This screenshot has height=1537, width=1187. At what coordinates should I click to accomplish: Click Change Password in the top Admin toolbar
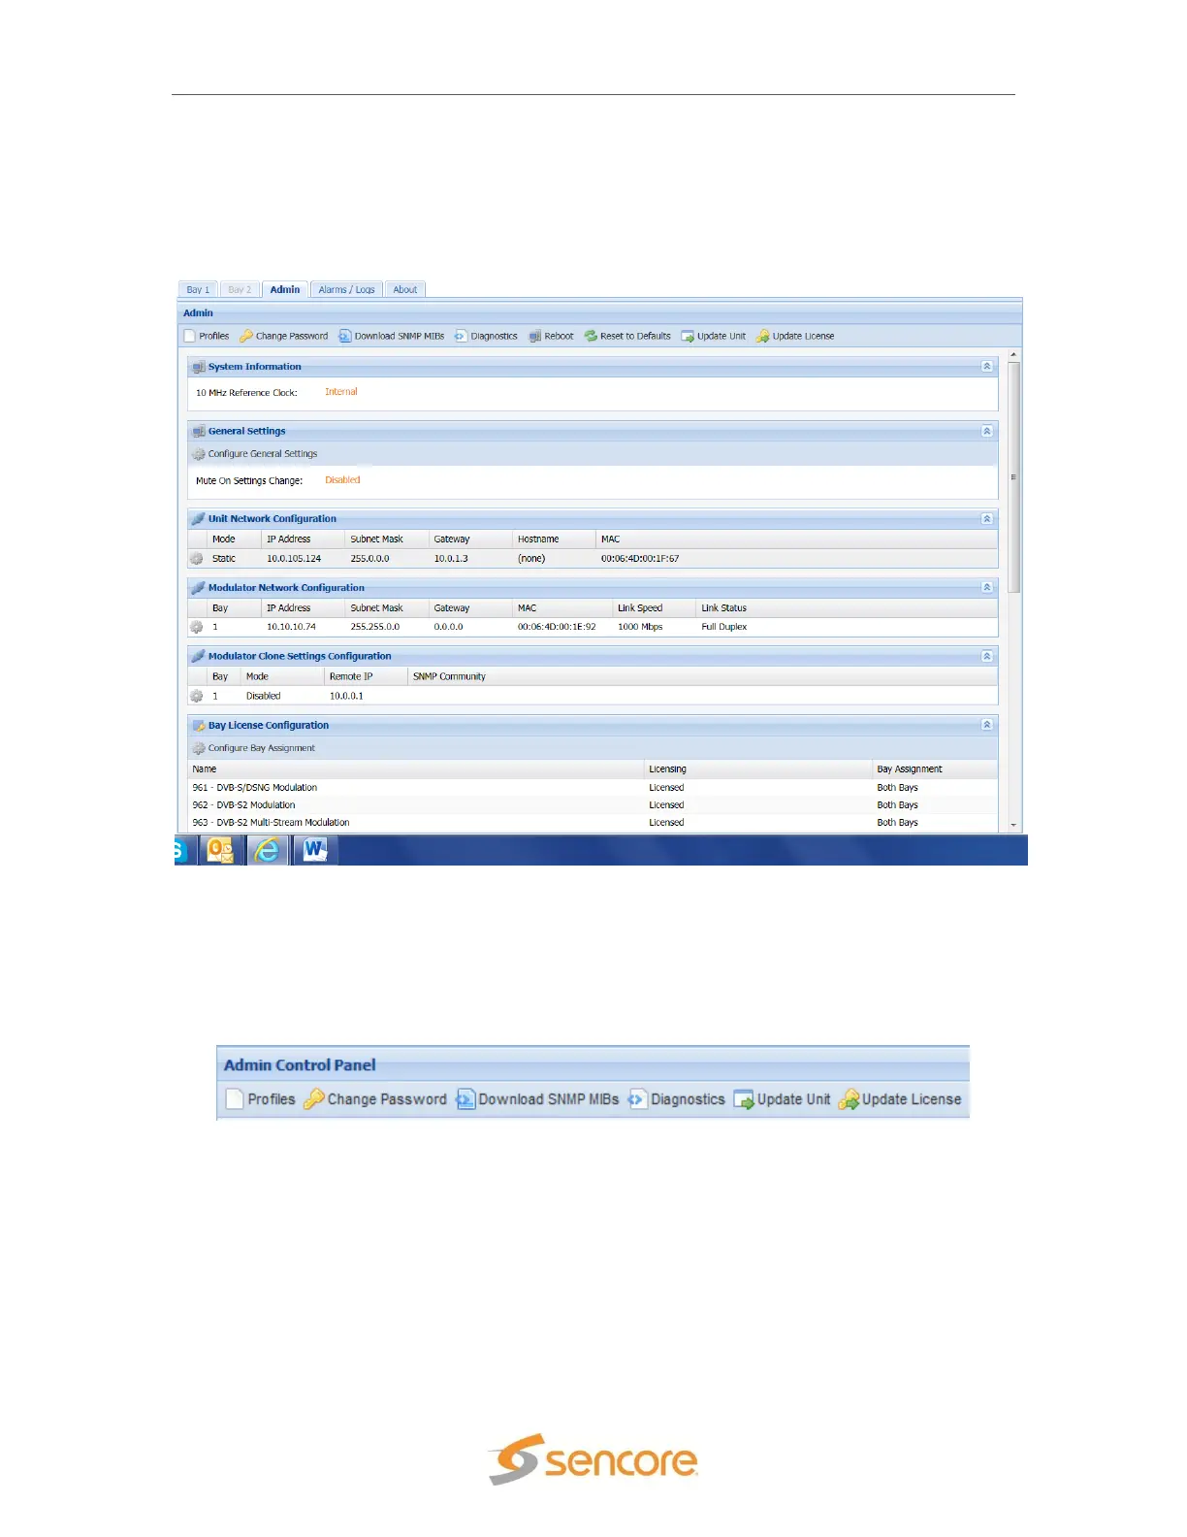coord(283,336)
